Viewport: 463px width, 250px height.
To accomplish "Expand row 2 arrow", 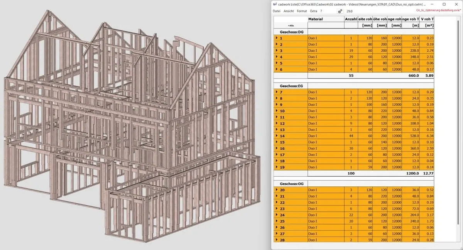I will point(277,44).
